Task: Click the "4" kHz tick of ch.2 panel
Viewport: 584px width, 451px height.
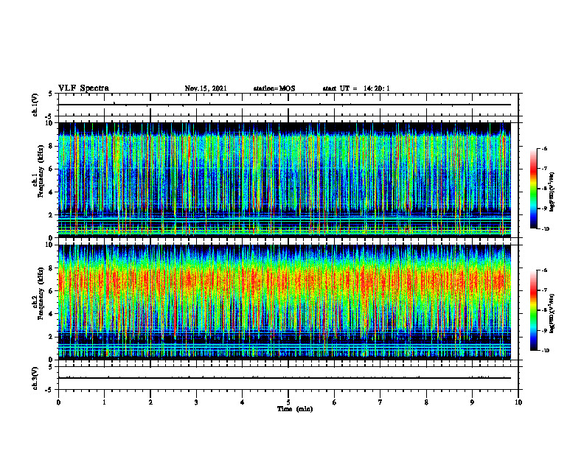Action: [x=52, y=314]
